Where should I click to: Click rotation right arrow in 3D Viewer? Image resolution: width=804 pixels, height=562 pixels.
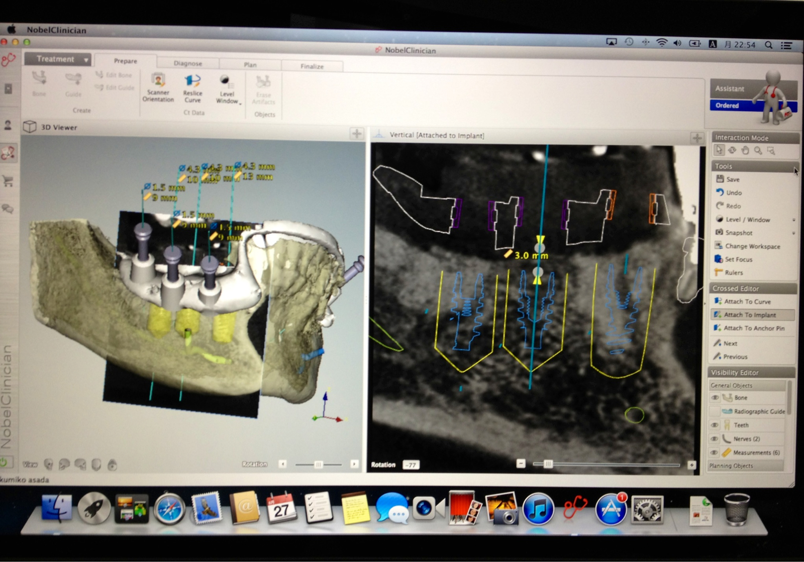[354, 464]
